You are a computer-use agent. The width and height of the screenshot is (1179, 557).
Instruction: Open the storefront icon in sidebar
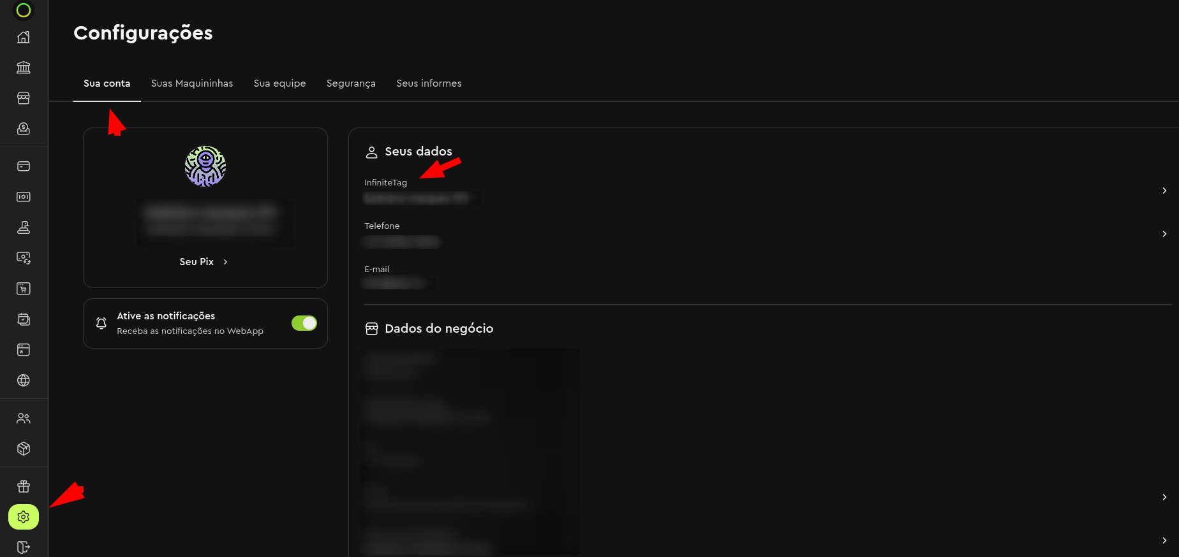tap(24, 98)
